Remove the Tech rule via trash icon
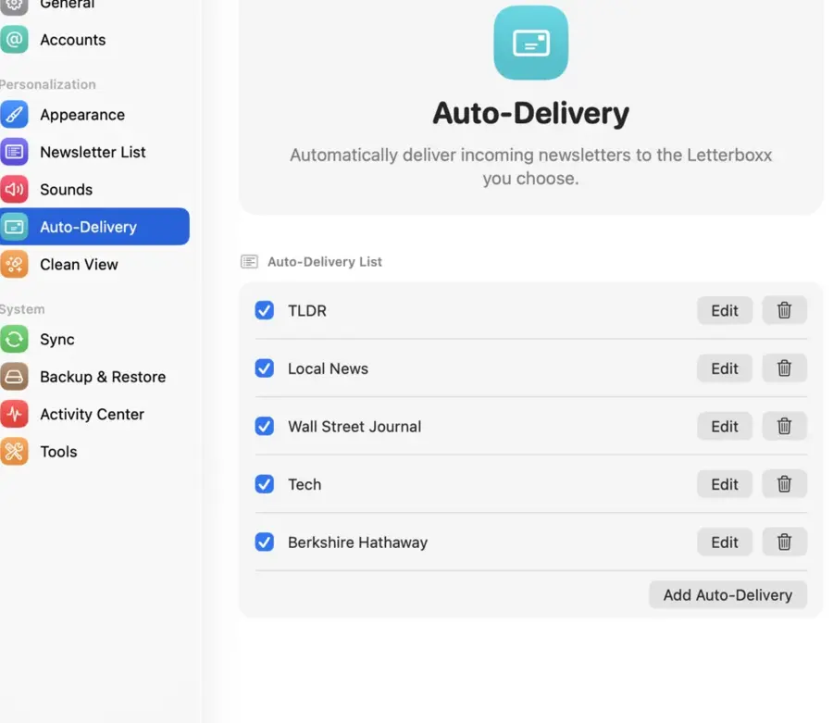The height and width of the screenshot is (723, 833). click(x=784, y=484)
